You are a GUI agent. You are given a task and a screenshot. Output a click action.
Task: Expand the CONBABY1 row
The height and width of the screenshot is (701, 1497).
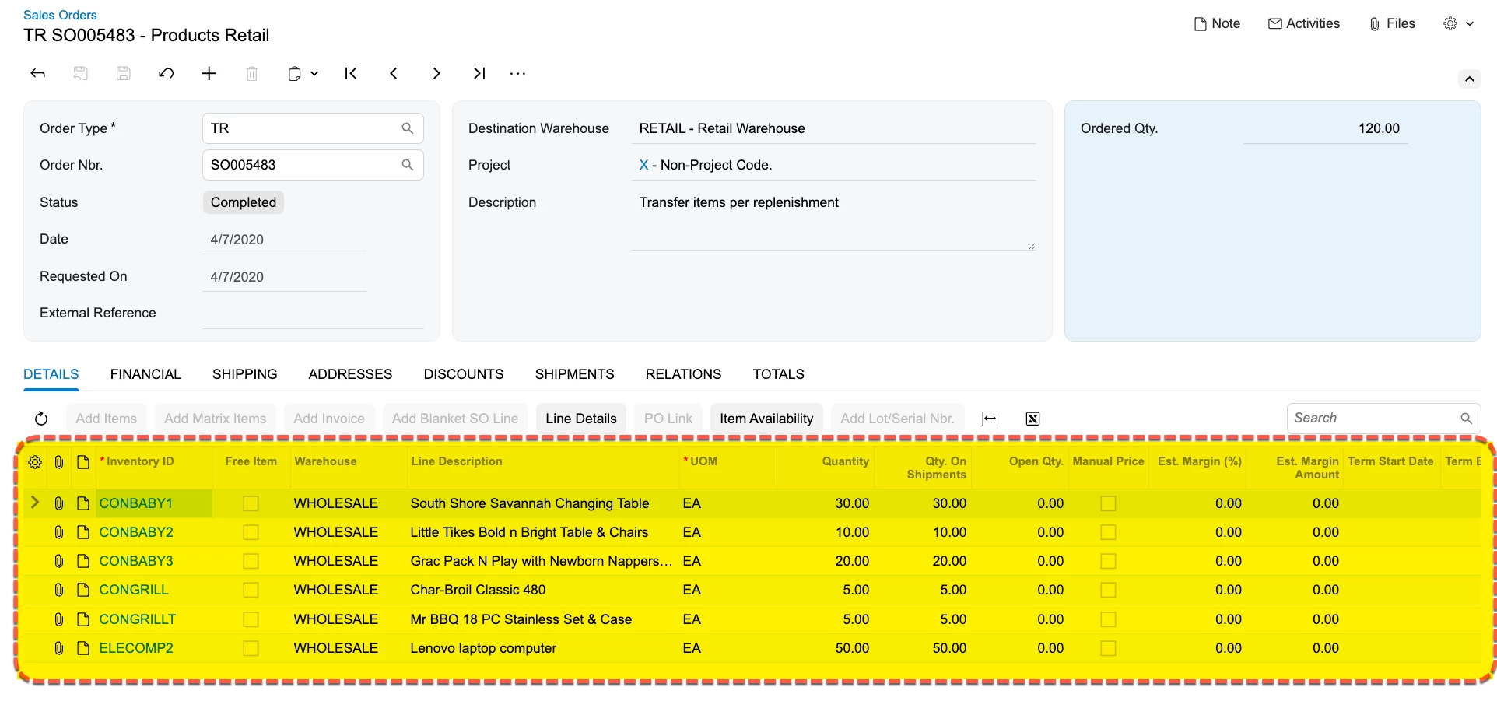click(35, 503)
